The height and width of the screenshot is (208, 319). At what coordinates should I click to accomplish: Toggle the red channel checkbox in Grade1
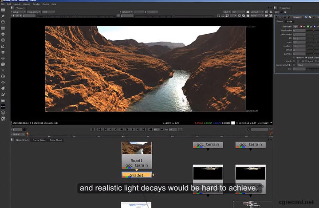(301, 27)
